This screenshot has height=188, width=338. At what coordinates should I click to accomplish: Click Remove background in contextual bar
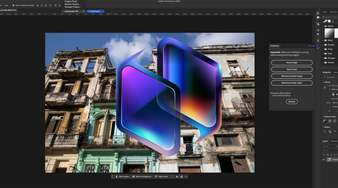tap(142, 177)
